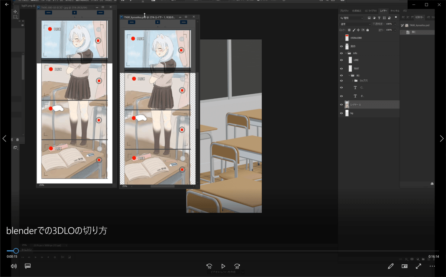This screenshot has height=277, width=446.
Task: Click the lock transparent pixels icon
Action: pyautogui.click(x=349, y=30)
